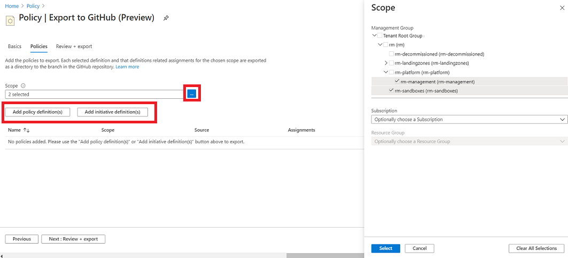
Task: Check the rm (rm) checkbox
Action: pyautogui.click(x=385, y=45)
